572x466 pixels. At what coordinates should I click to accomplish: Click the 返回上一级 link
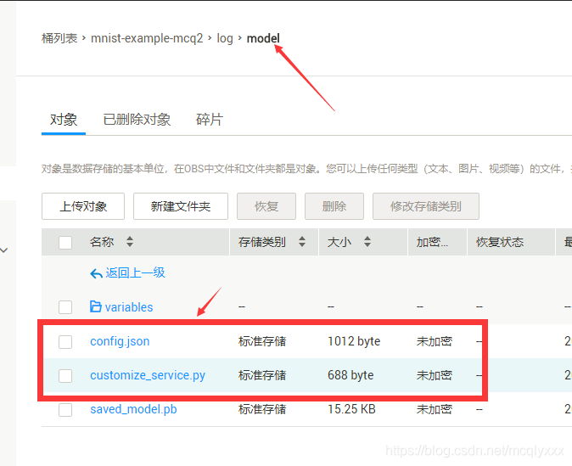(135, 272)
